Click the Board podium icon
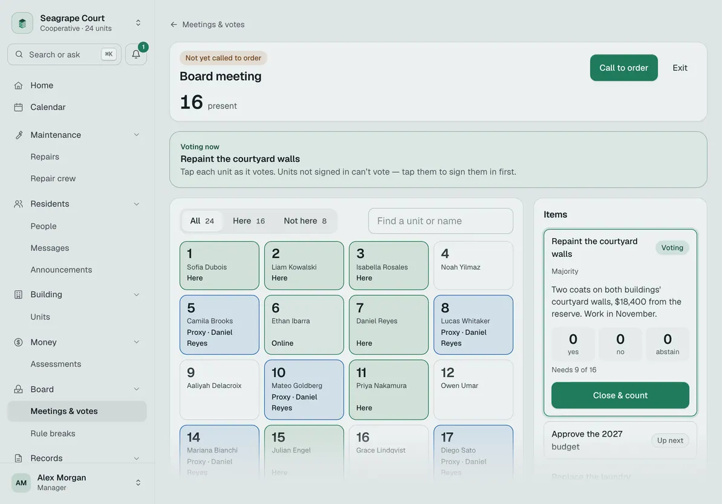 click(18, 389)
